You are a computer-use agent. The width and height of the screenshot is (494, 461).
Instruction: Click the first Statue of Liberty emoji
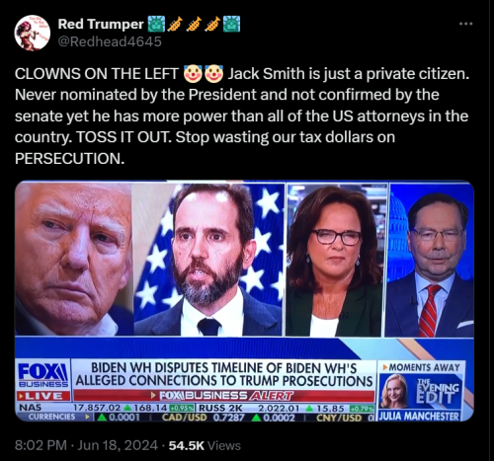click(x=156, y=24)
